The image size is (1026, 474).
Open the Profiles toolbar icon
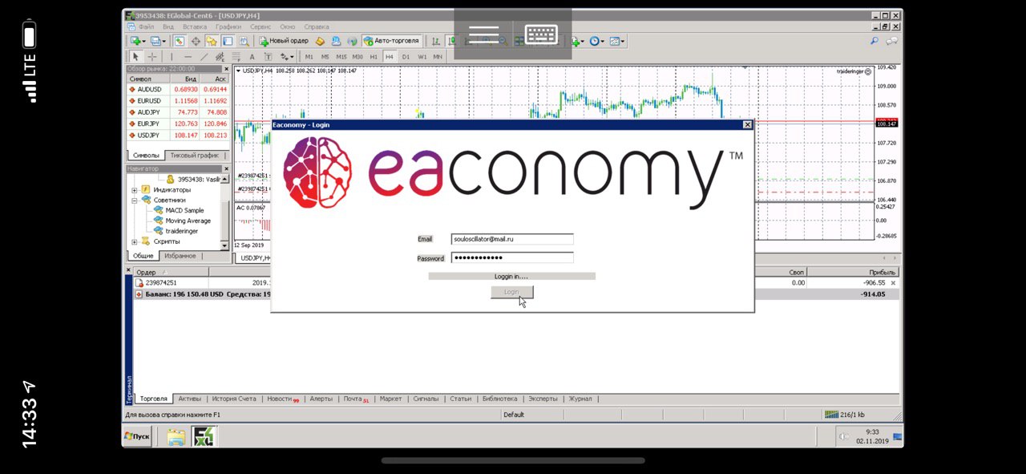click(x=158, y=41)
